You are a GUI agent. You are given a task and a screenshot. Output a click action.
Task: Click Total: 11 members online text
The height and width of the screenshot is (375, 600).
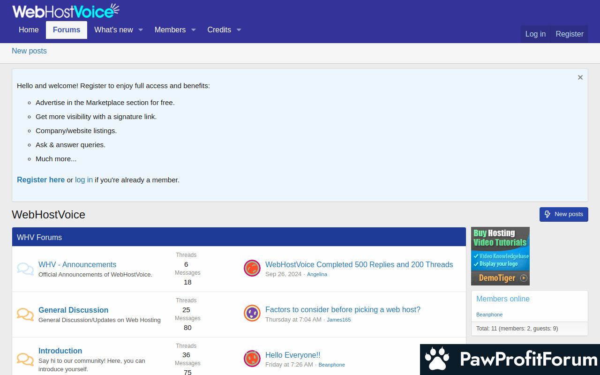pyautogui.click(x=517, y=329)
